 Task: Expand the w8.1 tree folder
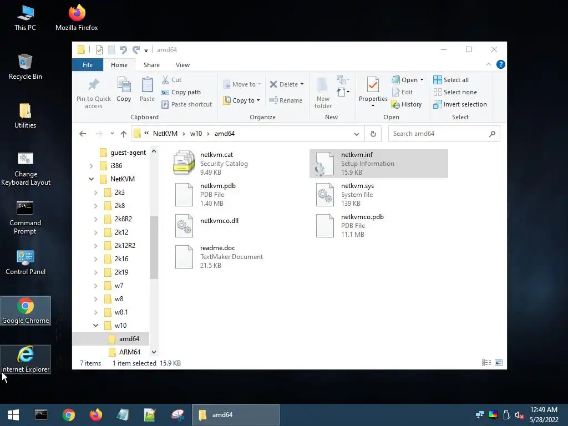pyautogui.click(x=95, y=312)
